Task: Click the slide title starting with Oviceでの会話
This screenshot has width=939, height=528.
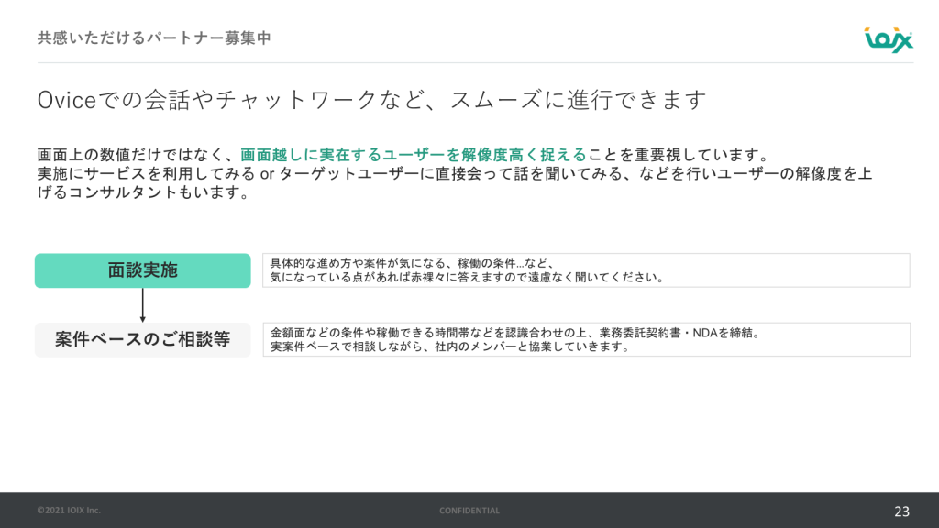Action: 372,100
